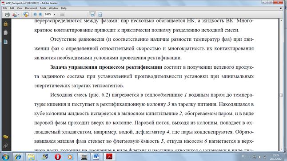Expand the arrow beside the Create PDF icon
The width and height of the screenshot is (287, 161).
click(x=19, y=15)
